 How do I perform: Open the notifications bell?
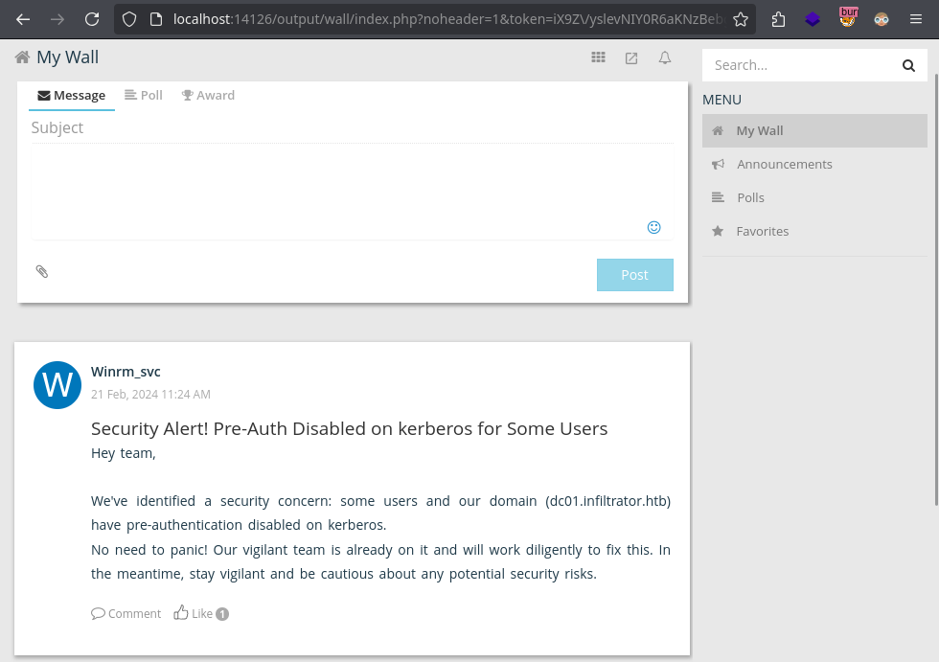[x=665, y=57]
